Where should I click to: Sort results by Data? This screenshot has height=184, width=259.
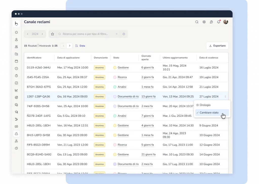click(x=80, y=46)
